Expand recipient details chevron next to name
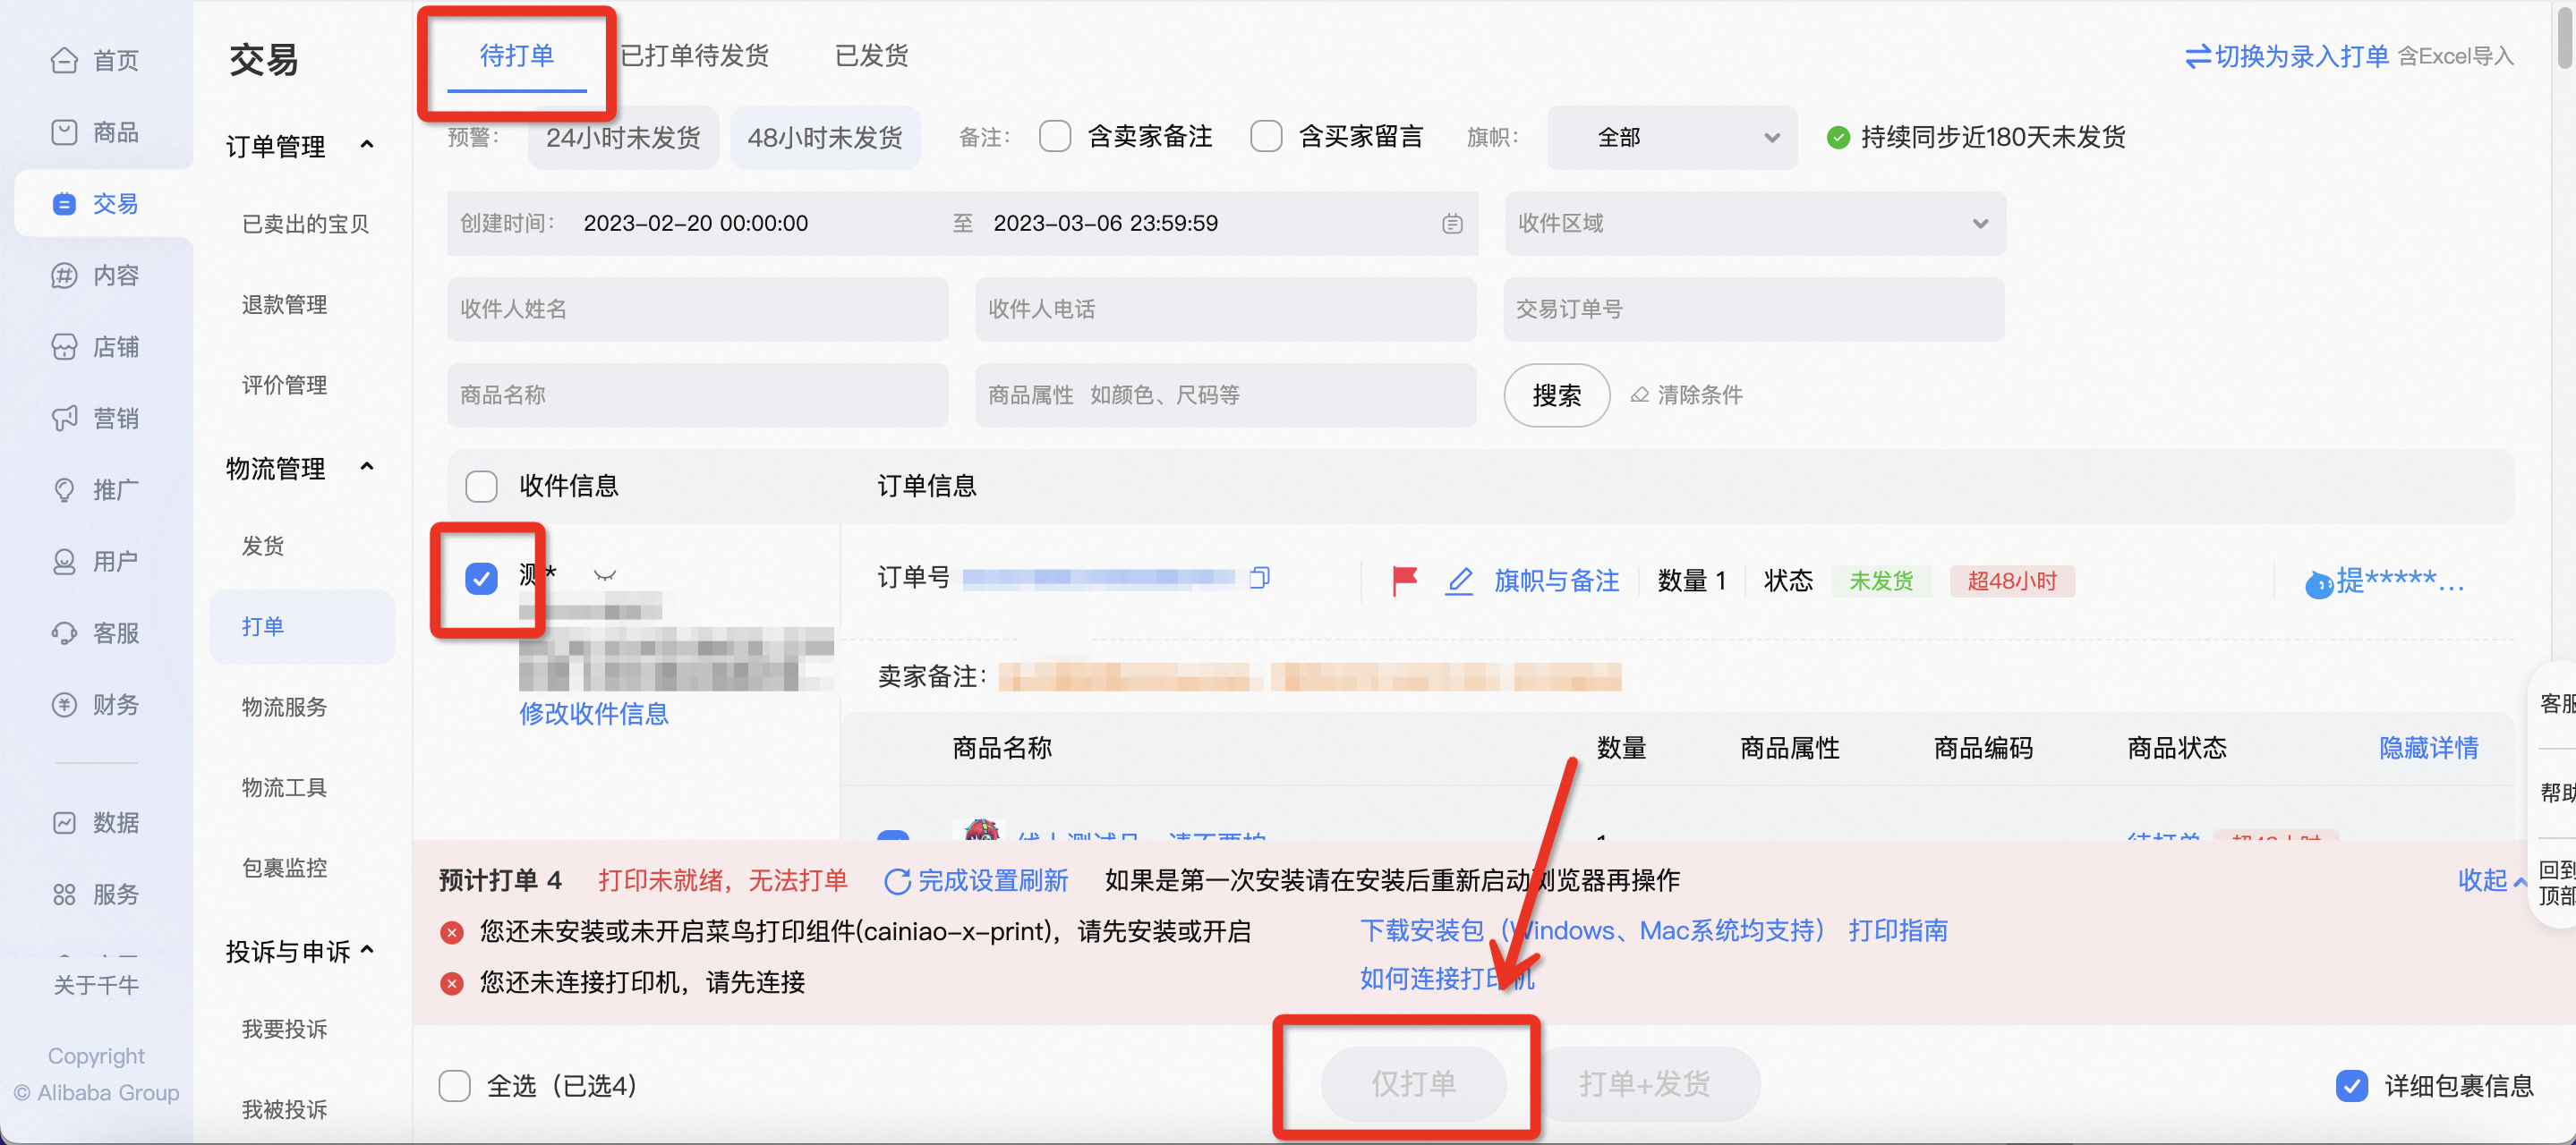 [x=605, y=575]
